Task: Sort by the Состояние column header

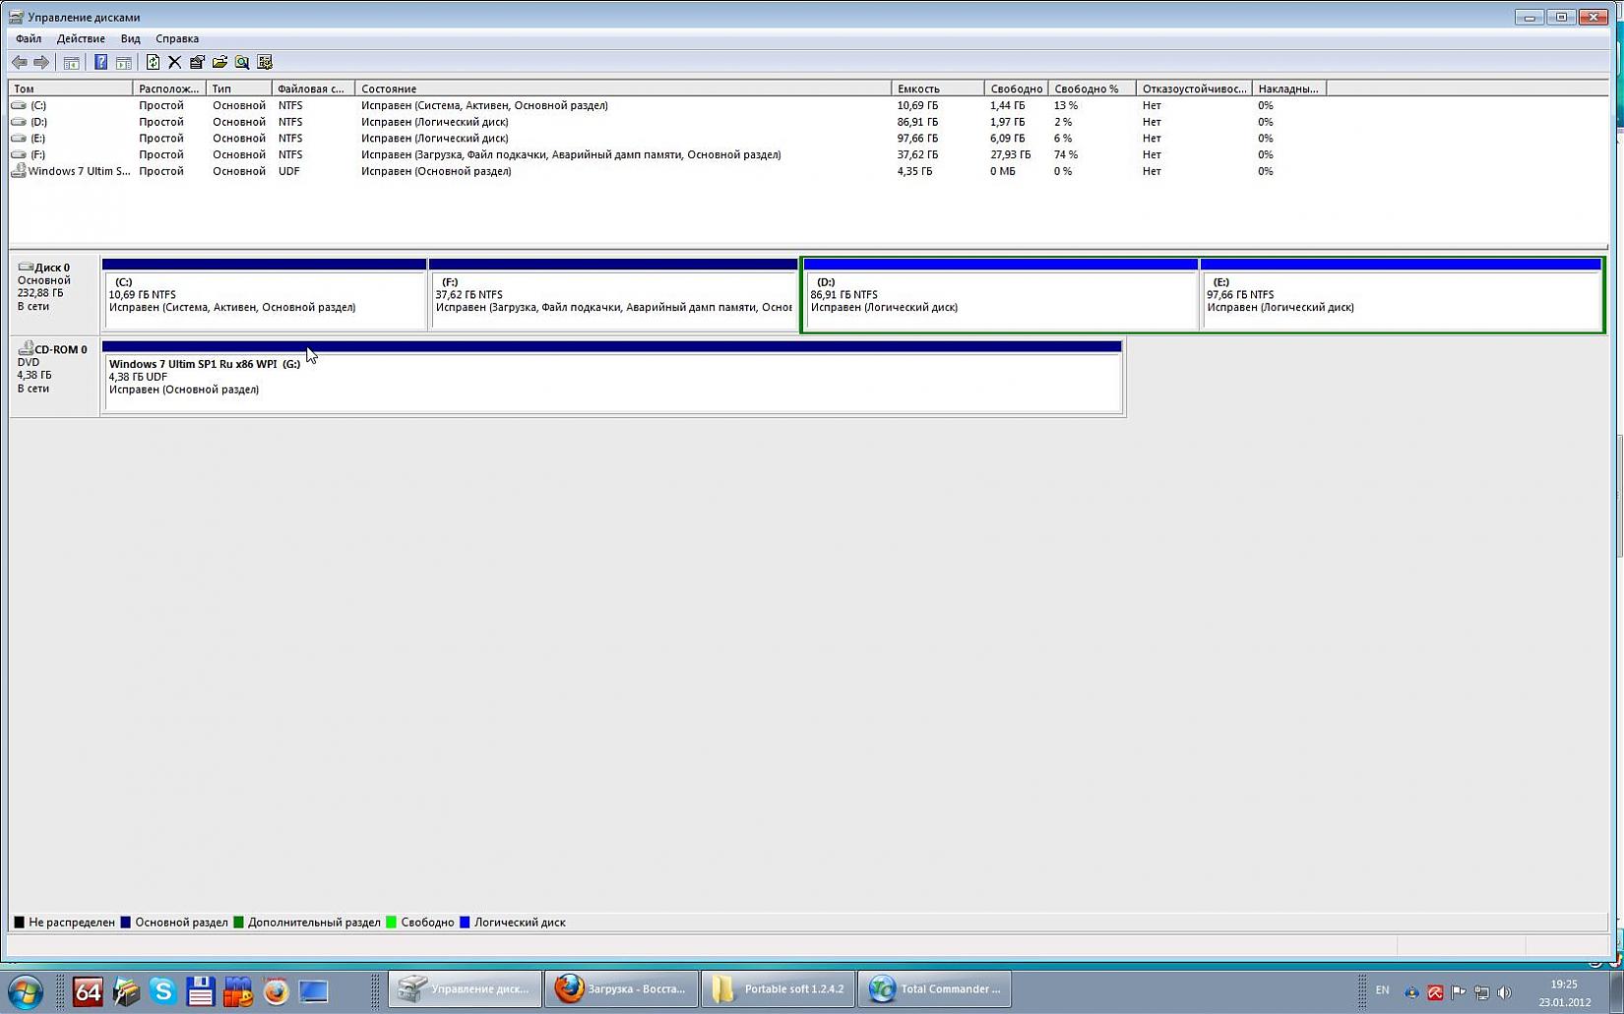Action: point(623,89)
